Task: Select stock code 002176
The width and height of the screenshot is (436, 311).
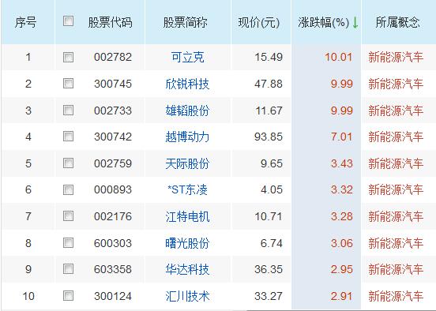Action: click(x=113, y=216)
